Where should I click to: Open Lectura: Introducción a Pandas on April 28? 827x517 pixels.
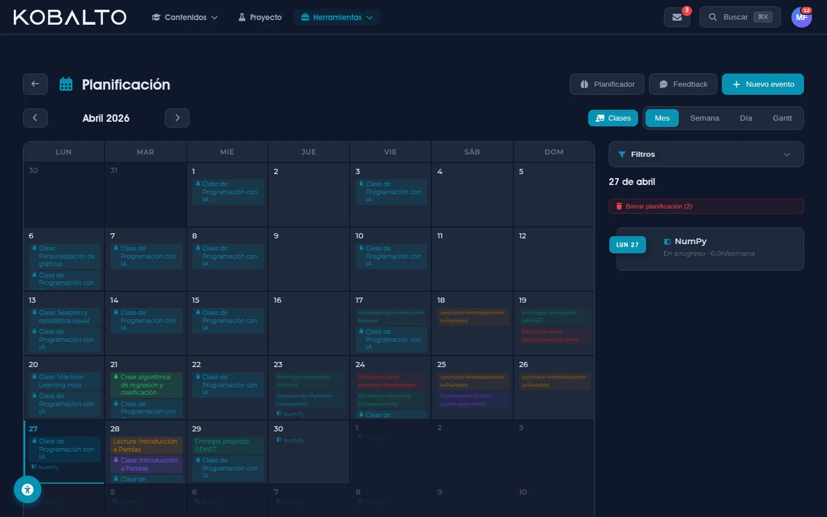pos(146,446)
